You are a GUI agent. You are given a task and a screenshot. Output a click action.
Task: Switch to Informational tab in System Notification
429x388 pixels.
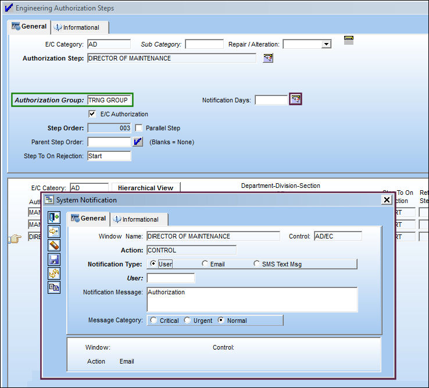(x=140, y=219)
